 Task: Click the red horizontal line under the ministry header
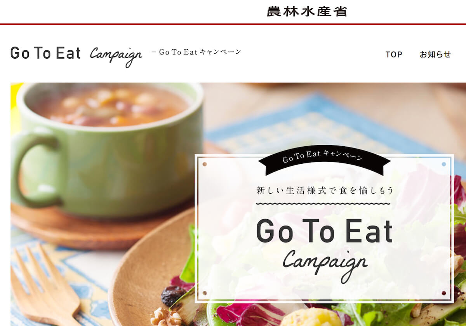(233, 24)
